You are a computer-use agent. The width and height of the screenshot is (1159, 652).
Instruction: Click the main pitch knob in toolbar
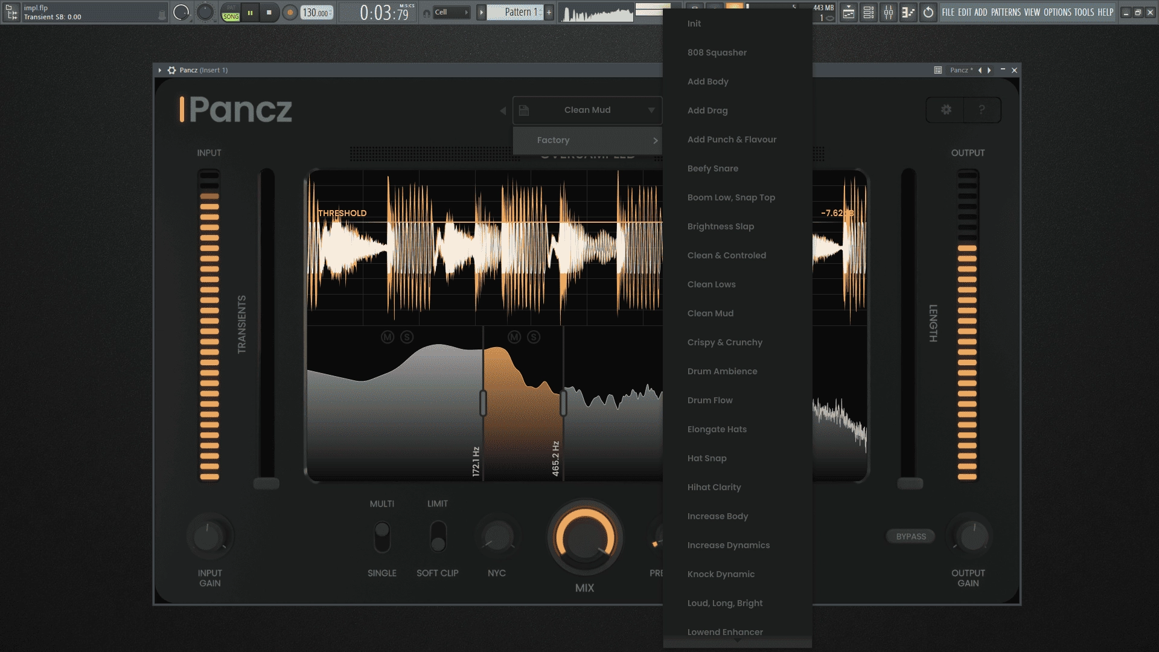205,12
